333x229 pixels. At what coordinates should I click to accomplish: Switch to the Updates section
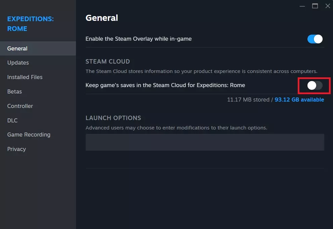18,63
